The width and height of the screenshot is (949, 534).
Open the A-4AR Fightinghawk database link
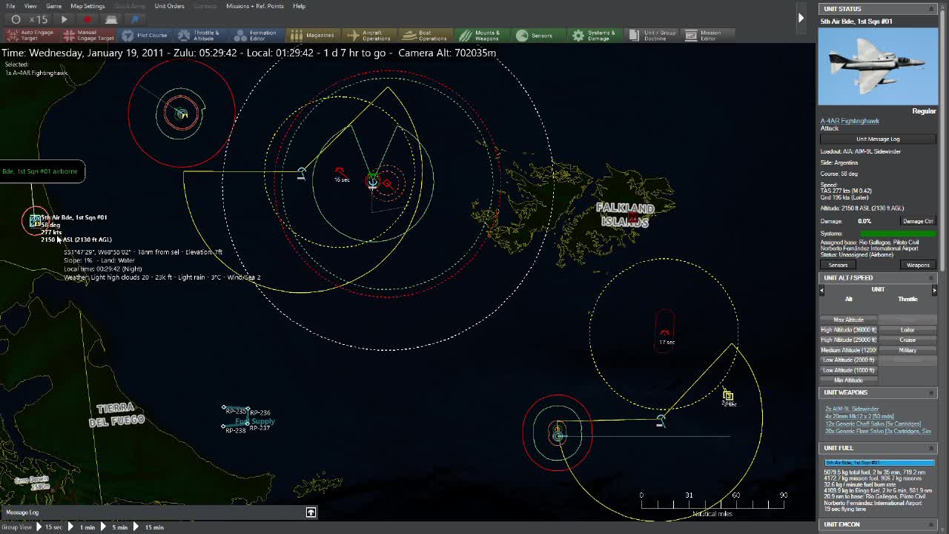point(850,121)
